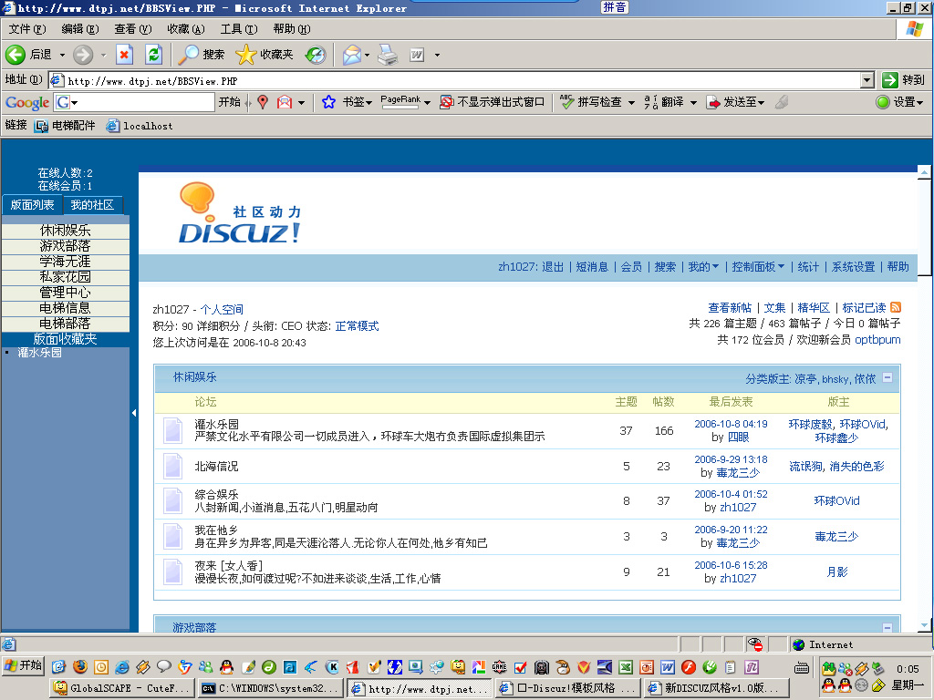Open the IE Search (搜索) magnifier
Image resolution: width=934 pixels, height=700 pixels.
[202, 55]
